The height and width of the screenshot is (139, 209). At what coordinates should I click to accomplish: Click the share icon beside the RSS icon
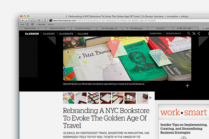(x=199, y=33)
